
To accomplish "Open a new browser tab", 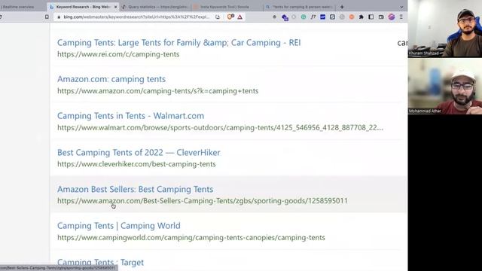I will [342, 7].
